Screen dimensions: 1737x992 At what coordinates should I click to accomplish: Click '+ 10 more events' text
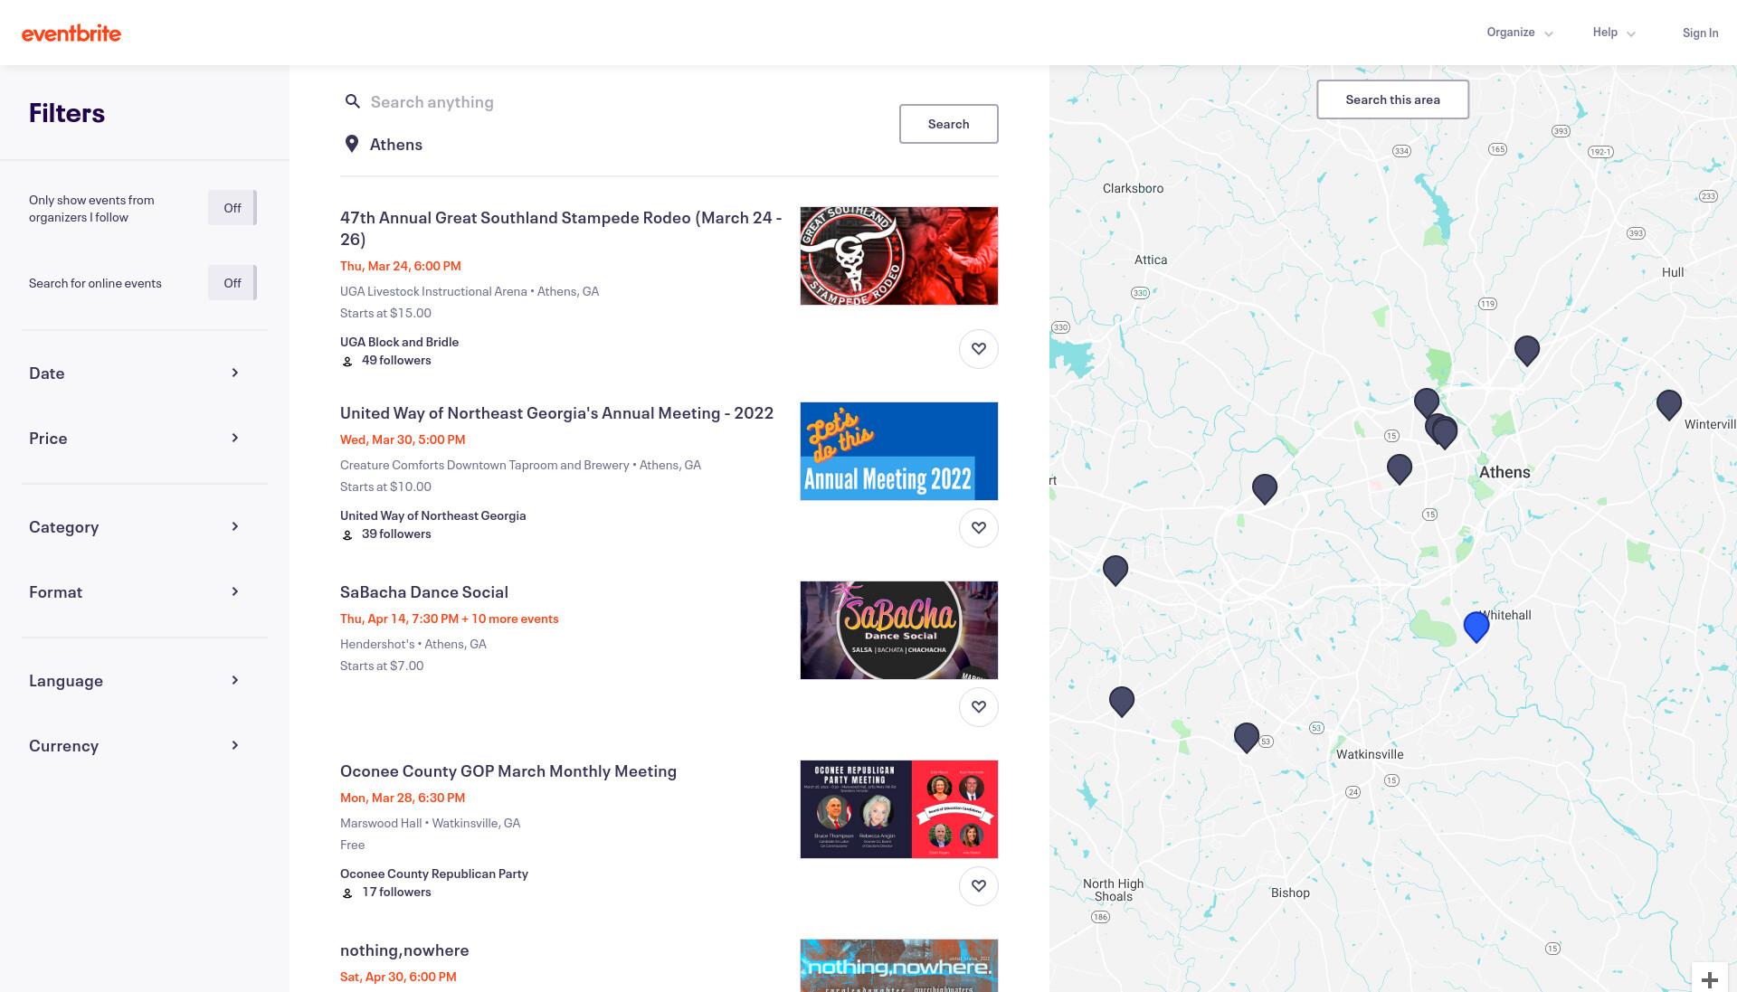pos(510,619)
